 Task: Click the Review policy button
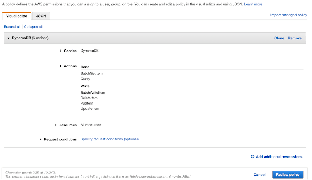pyautogui.click(x=287, y=175)
